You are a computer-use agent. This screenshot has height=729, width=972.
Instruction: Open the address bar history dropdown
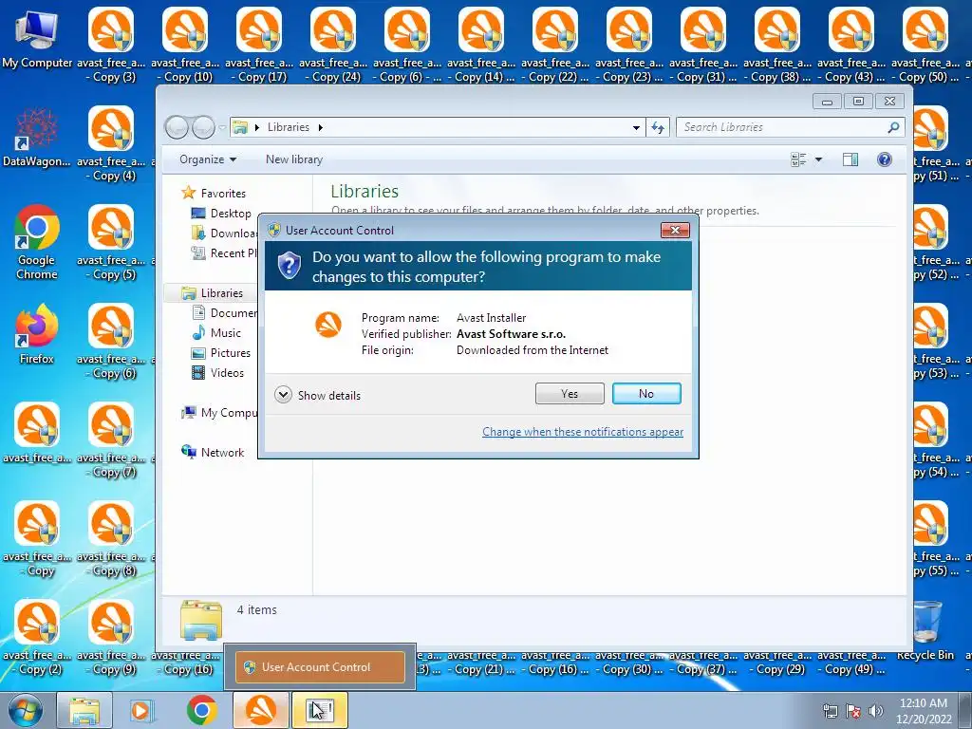[636, 127]
